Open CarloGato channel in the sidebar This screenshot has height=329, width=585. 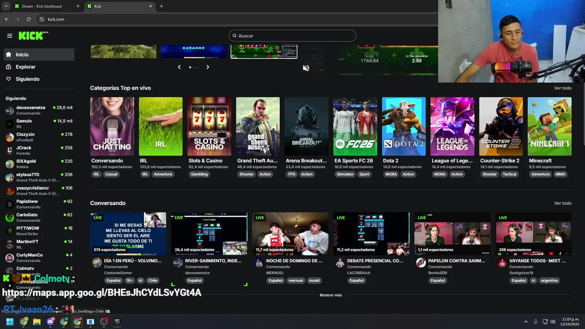39,218
